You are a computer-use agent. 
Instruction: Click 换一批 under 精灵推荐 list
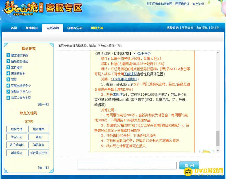[44, 104]
